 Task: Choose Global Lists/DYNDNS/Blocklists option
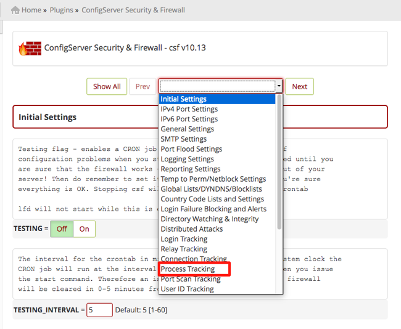click(217, 189)
